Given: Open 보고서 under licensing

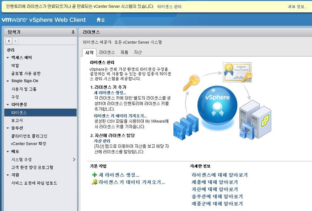Looking at the screenshot, I should [x=17, y=120].
